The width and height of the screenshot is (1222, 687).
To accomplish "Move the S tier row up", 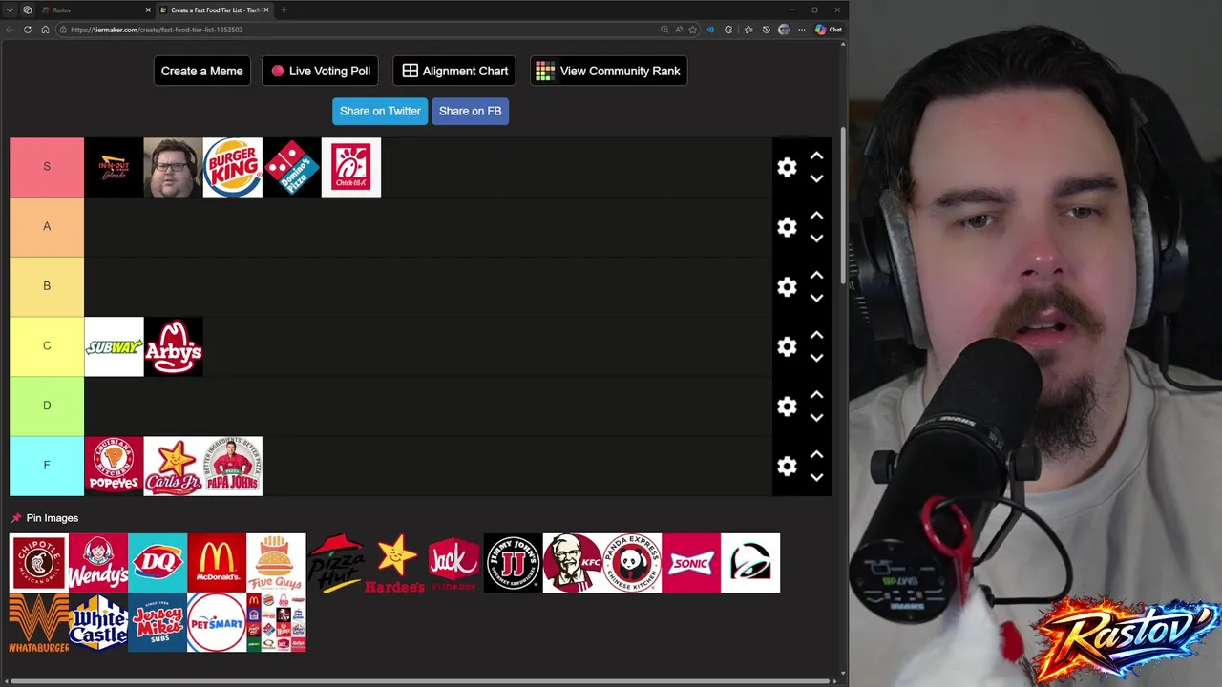I will pyautogui.click(x=816, y=156).
